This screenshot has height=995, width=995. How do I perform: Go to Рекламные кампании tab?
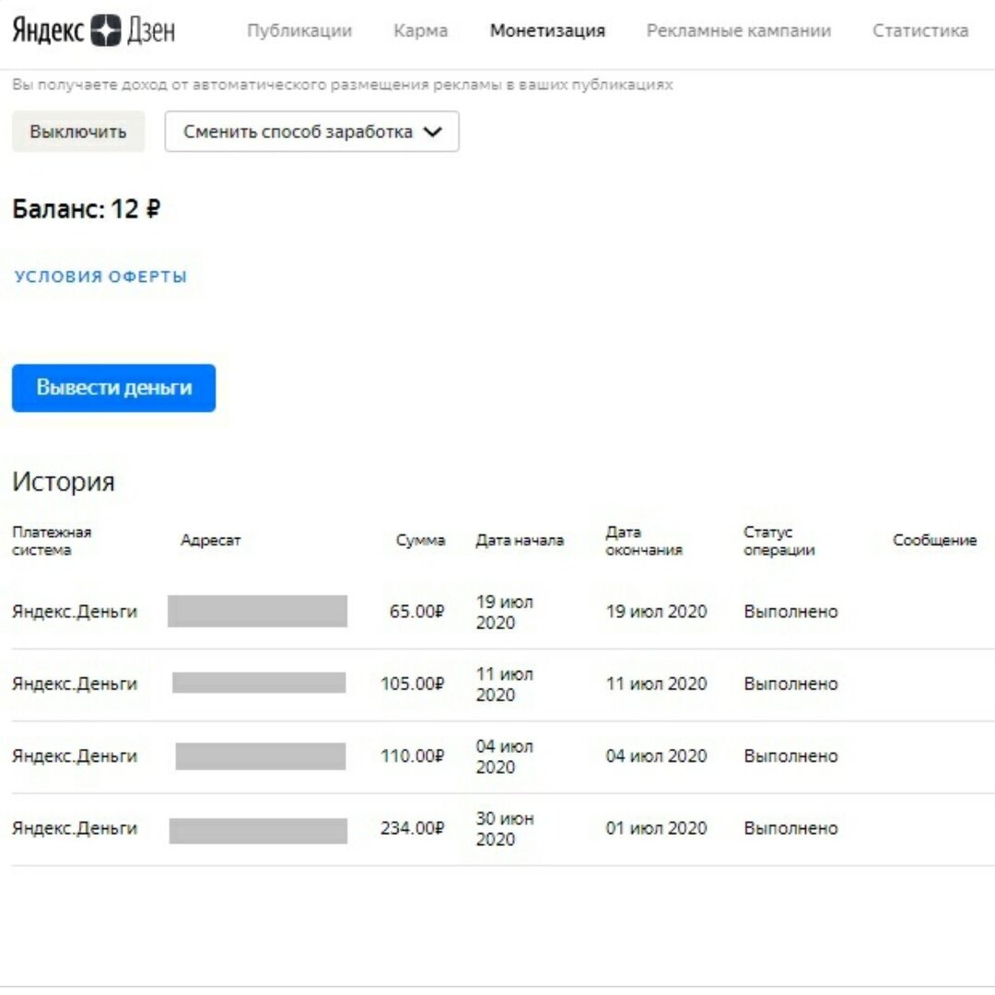pyautogui.click(x=738, y=30)
